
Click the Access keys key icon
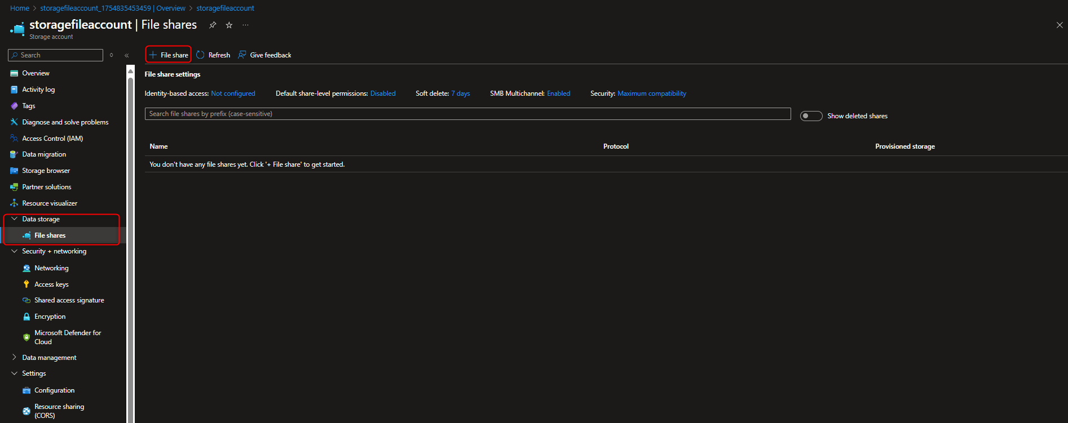point(27,284)
